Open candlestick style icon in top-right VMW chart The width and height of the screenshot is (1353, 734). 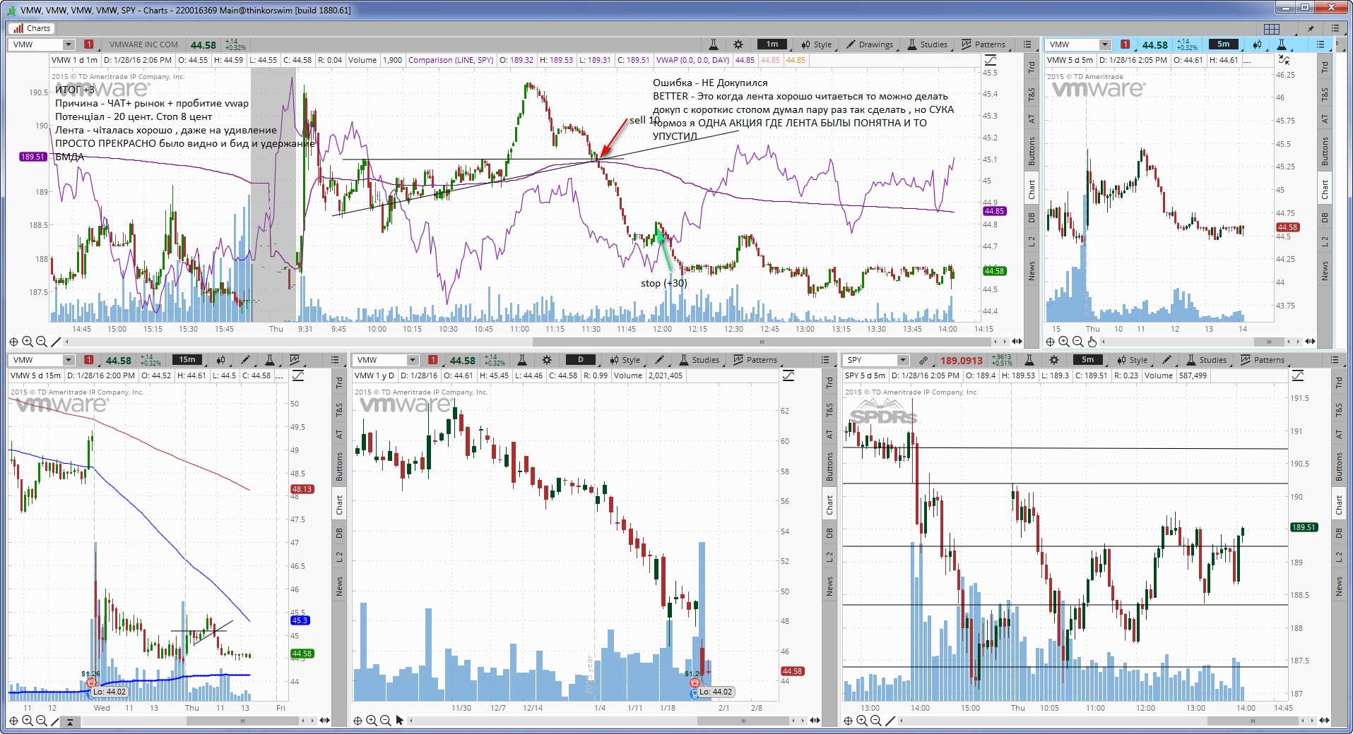1257,44
